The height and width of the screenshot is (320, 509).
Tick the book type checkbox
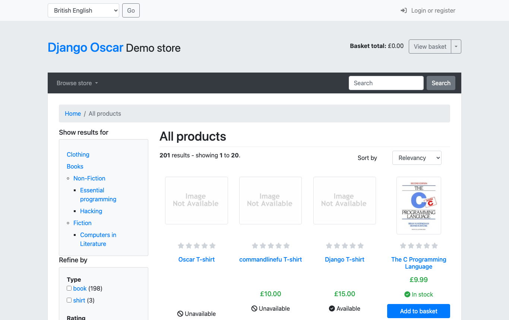click(69, 288)
